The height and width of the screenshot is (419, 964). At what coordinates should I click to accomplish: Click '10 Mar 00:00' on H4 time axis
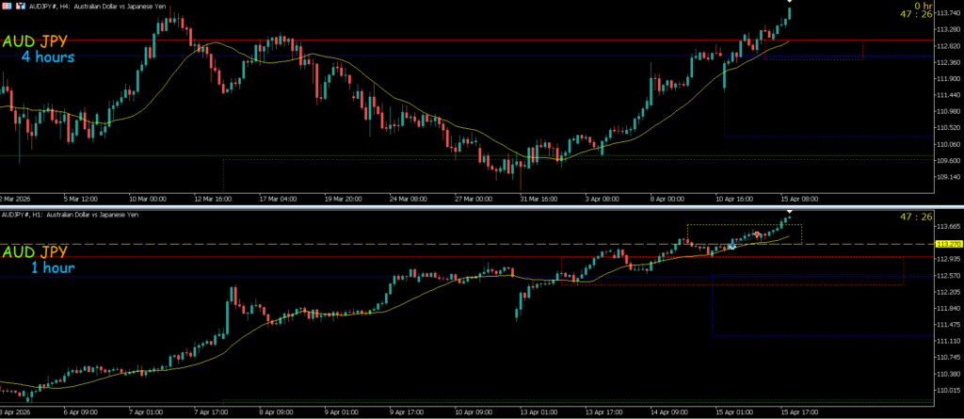pyautogui.click(x=147, y=200)
